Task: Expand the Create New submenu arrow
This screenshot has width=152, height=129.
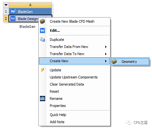Action: 106,61
